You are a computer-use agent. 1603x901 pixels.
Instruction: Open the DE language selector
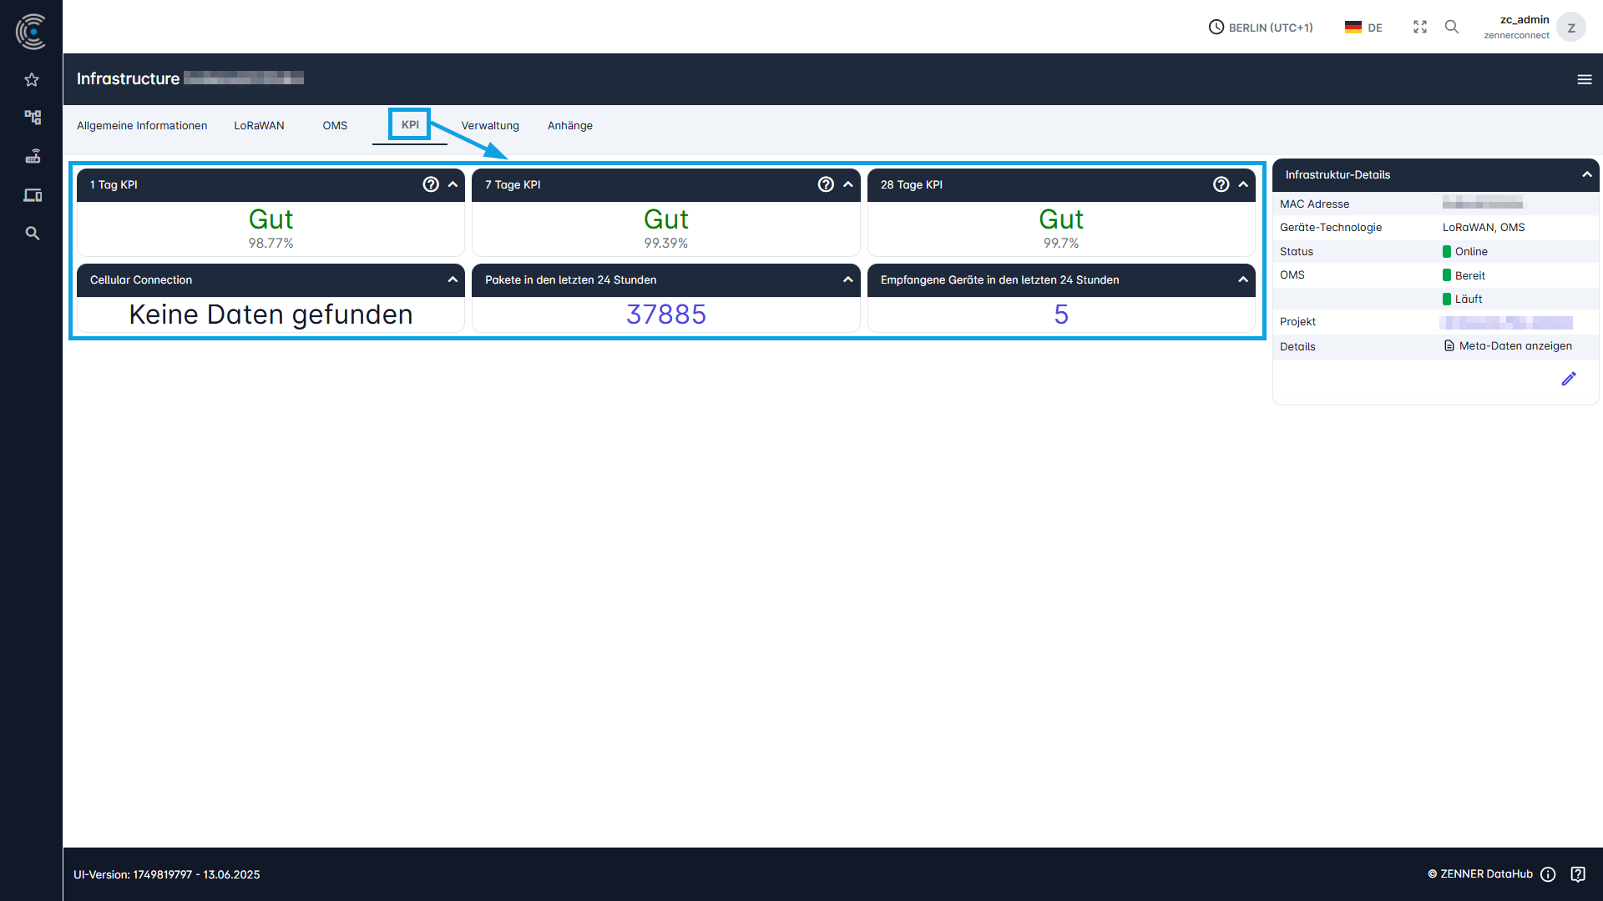coord(1363,27)
